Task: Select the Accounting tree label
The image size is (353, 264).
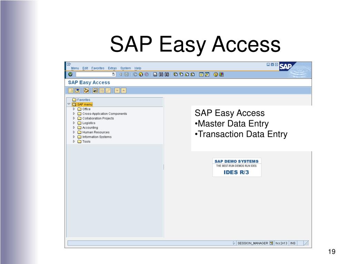Action: pyautogui.click(x=90, y=128)
